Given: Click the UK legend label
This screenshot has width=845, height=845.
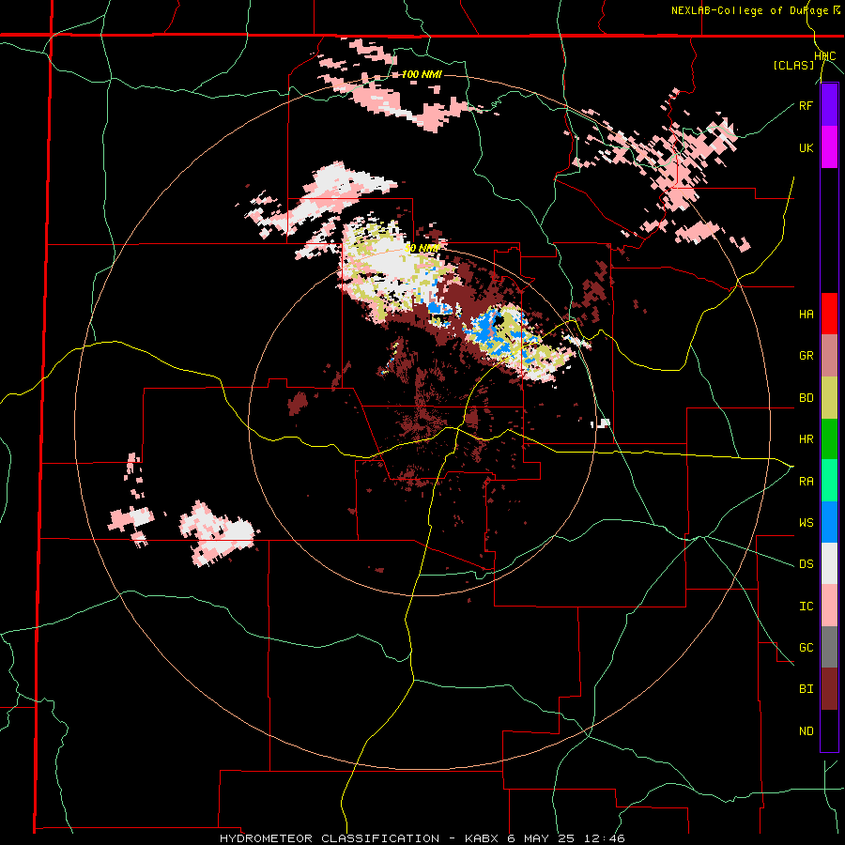Looking at the screenshot, I should (807, 147).
